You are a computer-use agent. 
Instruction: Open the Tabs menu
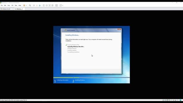(16, 5)
